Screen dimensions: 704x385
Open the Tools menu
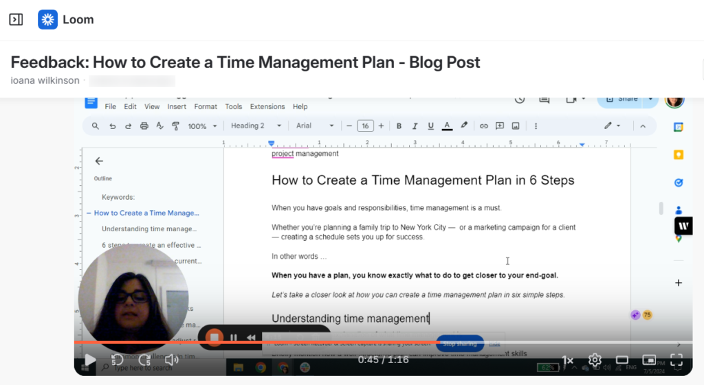pyautogui.click(x=234, y=106)
